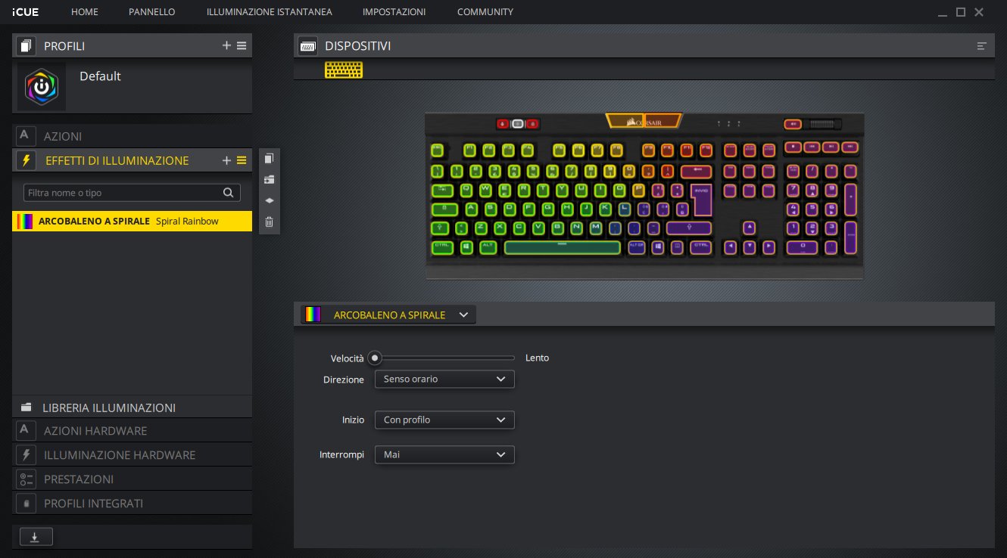Copy the selected lighting effect

pos(269,158)
